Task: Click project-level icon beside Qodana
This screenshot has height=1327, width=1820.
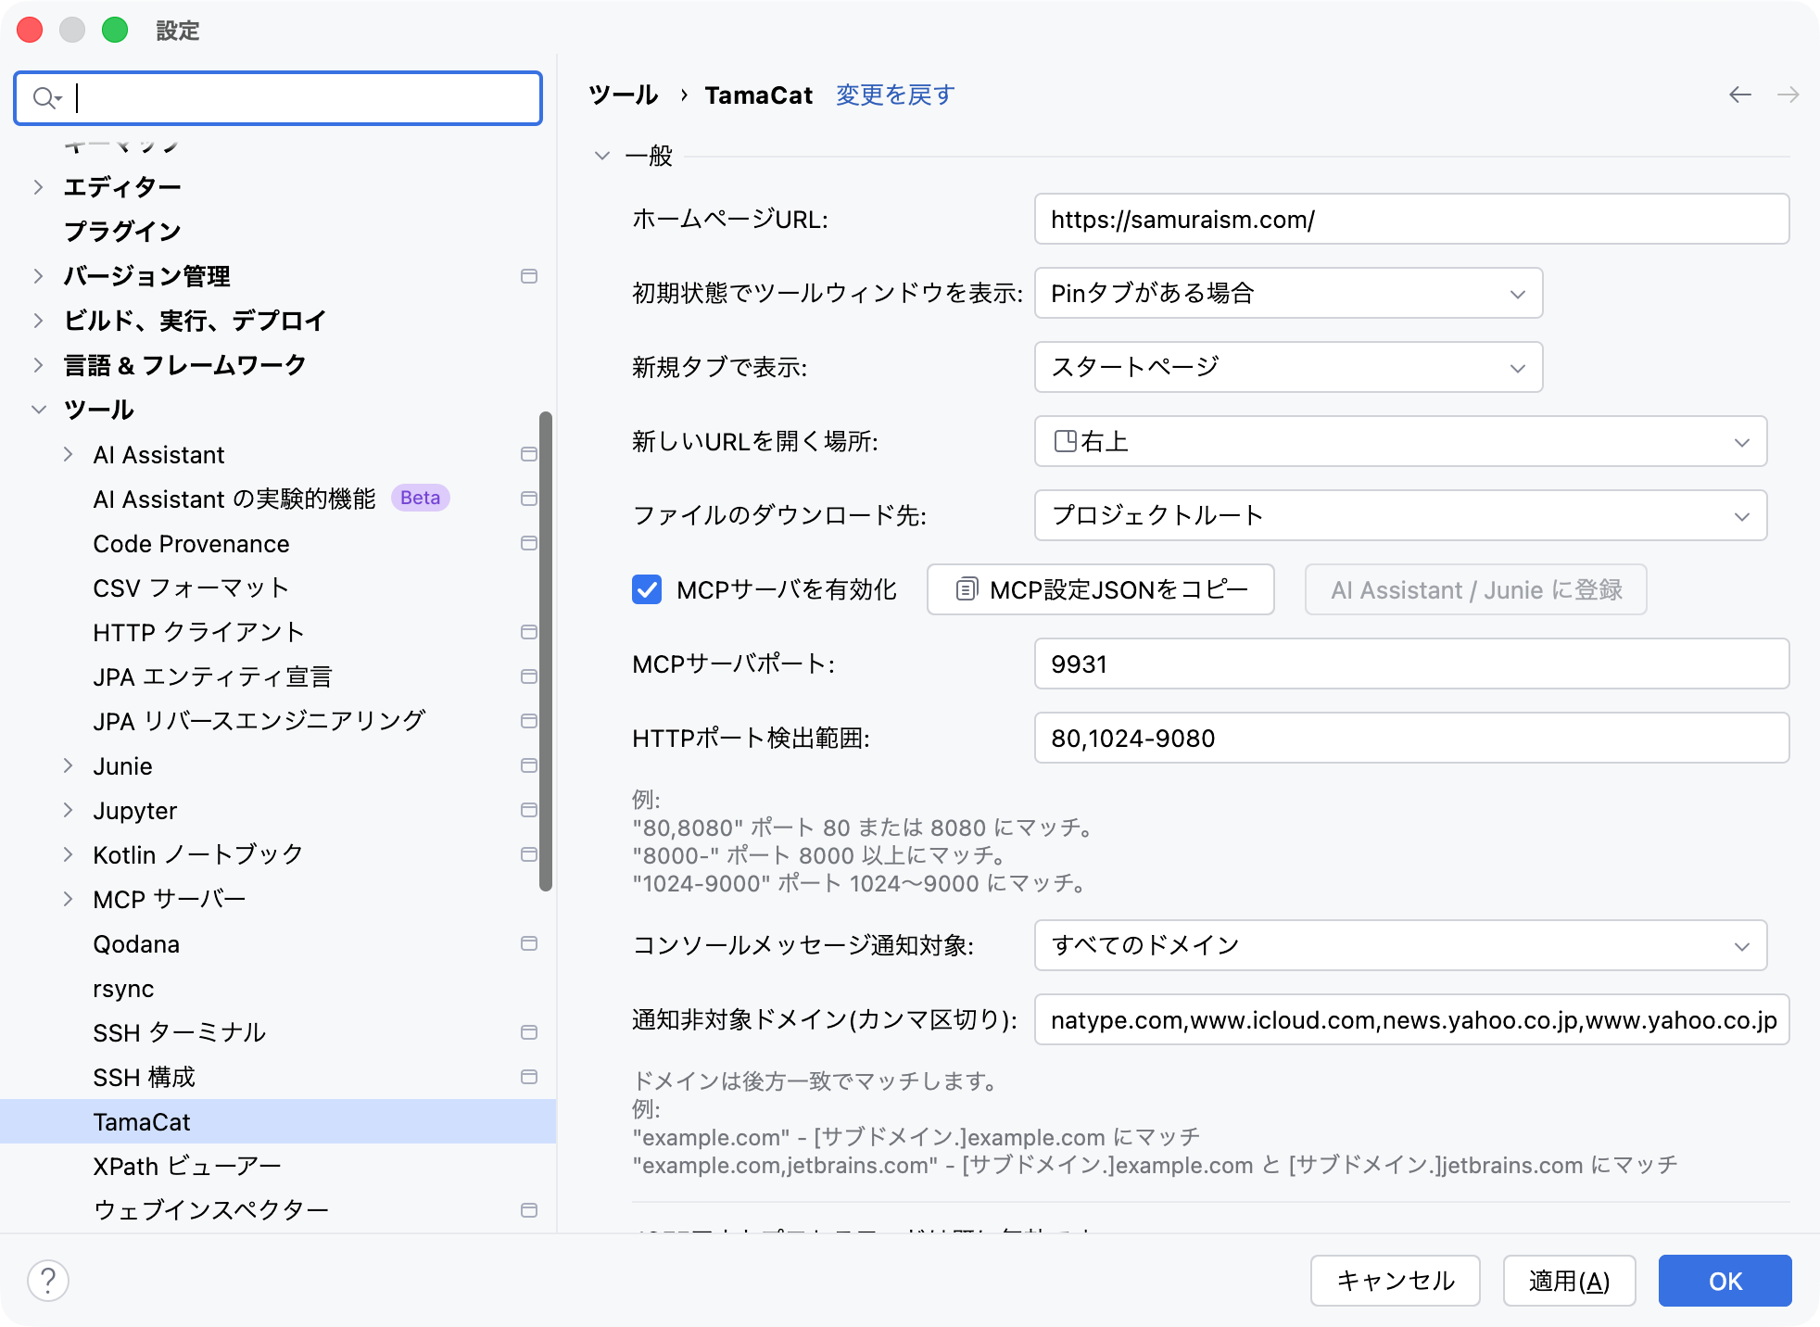Action: pos(529,943)
